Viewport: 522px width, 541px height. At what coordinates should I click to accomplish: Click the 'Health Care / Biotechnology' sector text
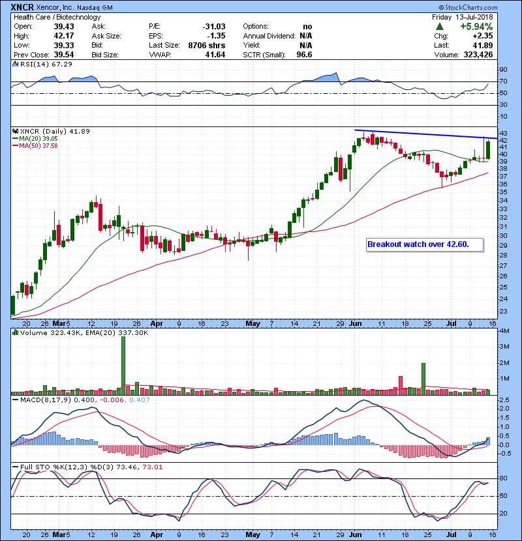click(57, 17)
